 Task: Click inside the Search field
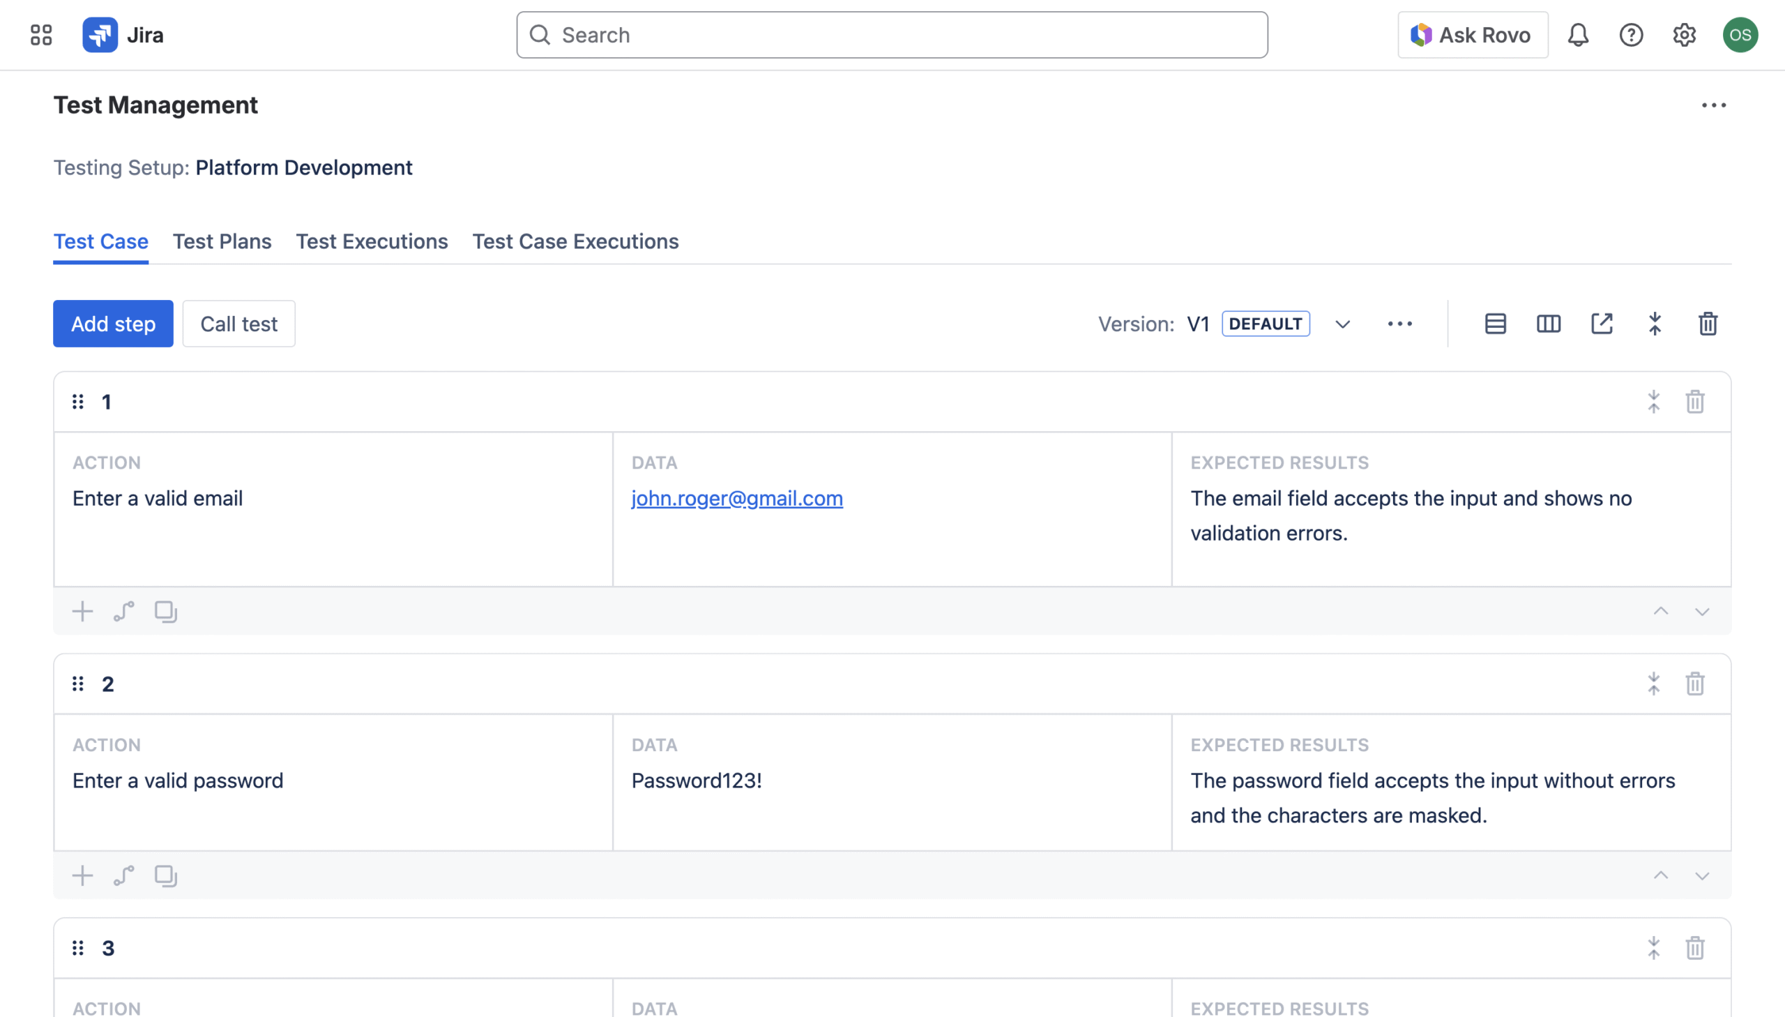tap(891, 35)
